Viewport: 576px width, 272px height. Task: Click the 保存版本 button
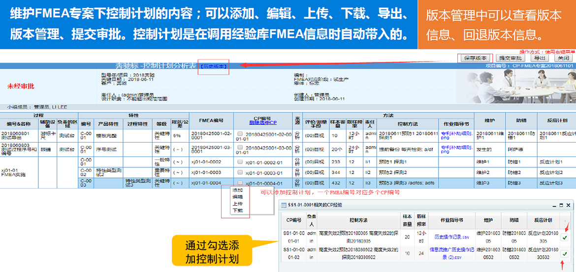pyautogui.click(x=475, y=58)
